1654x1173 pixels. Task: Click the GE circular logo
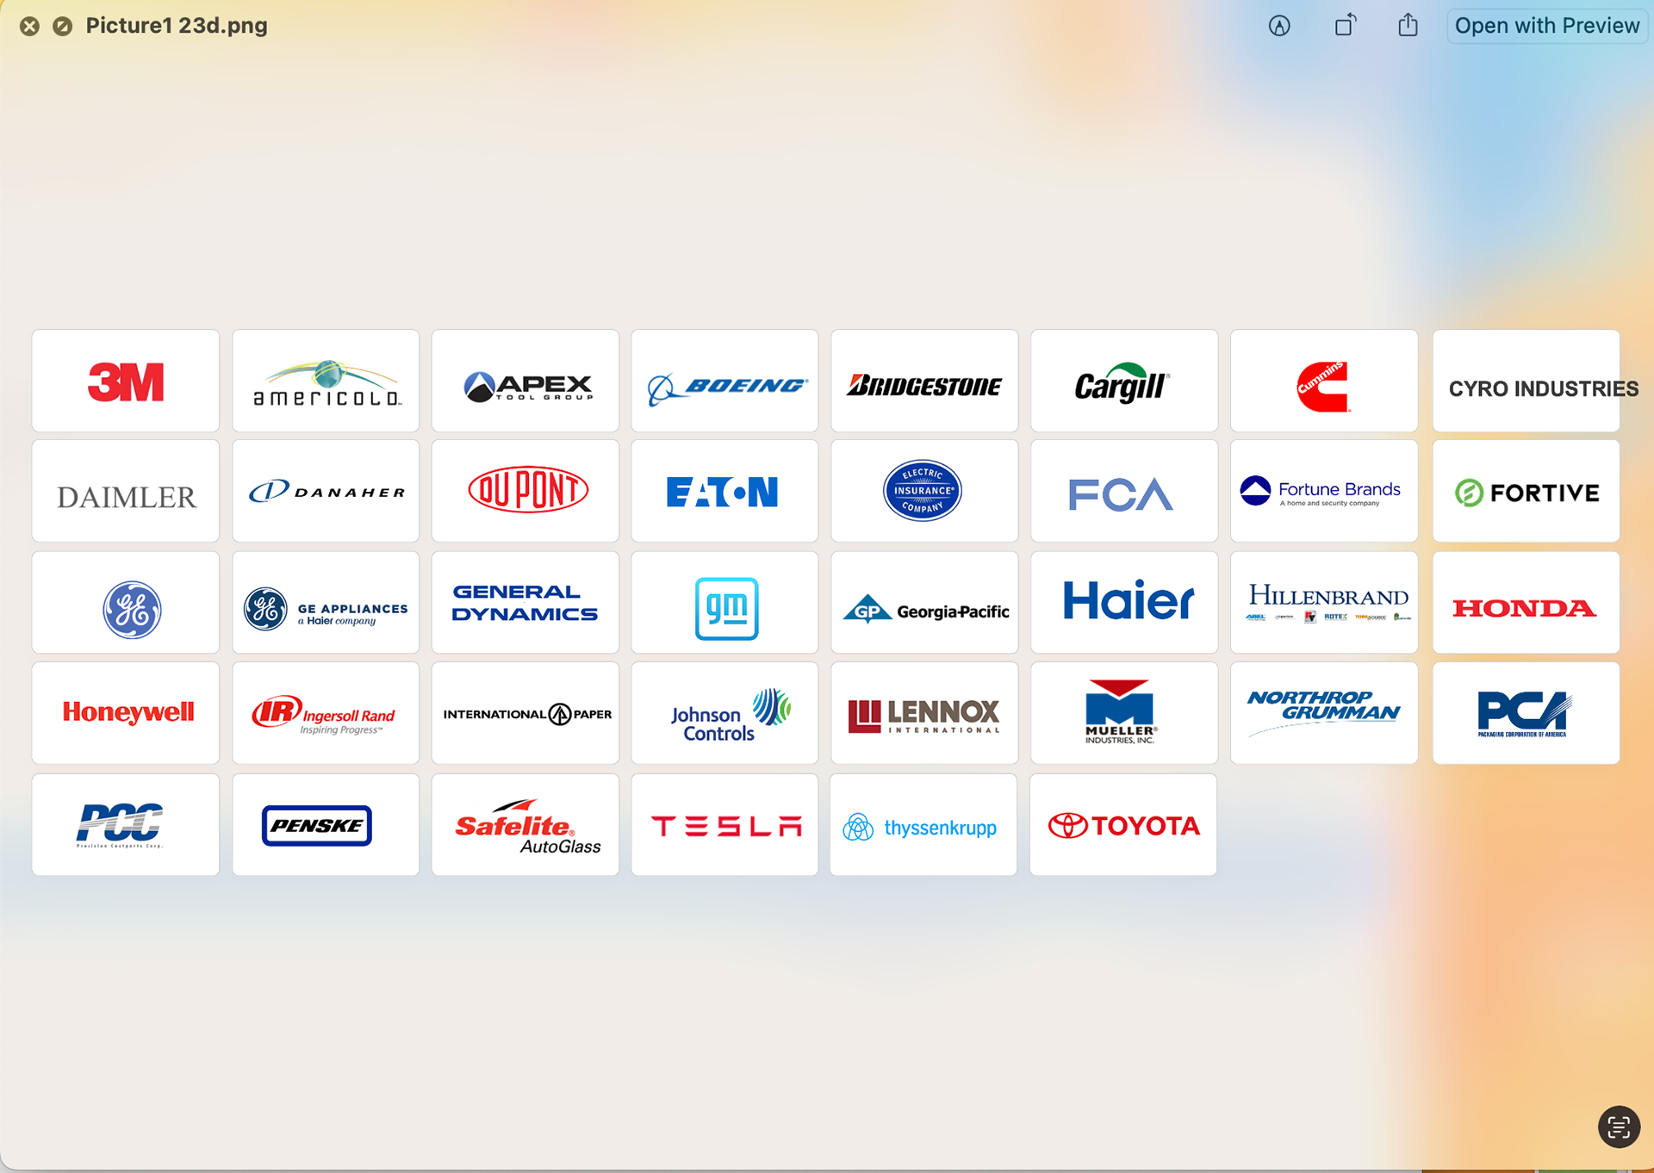click(131, 610)
